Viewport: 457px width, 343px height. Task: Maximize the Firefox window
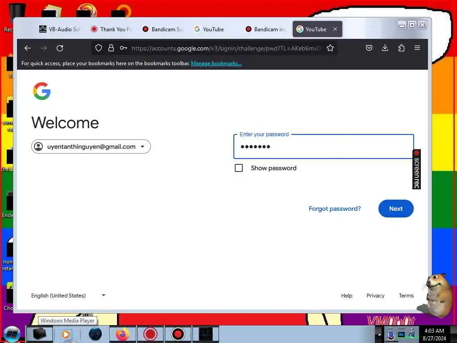click(412, 25)
